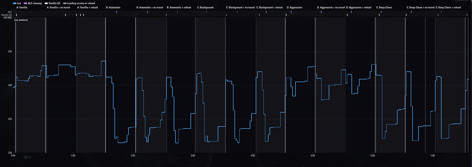Click the 7:00 time axis label
The image size is (472, 167).
coord(433,156)
